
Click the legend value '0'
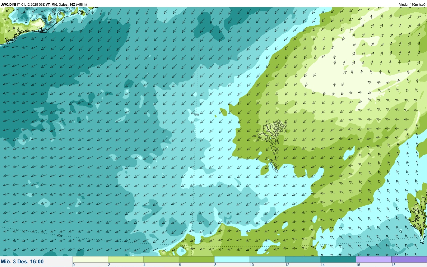click(74, 265)
